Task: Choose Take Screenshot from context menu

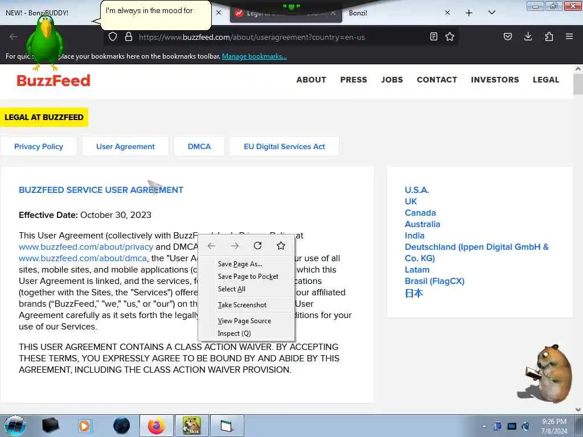Action: (x=247, y=305)
